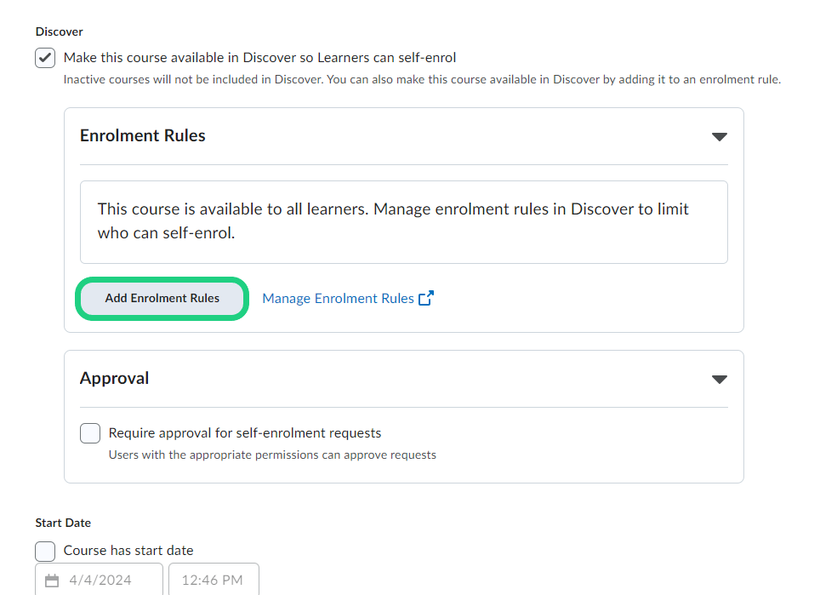Click the Discover section heading
Viewport: 820px width, 595px height.
pyautogui.click(x=60, y=31)
